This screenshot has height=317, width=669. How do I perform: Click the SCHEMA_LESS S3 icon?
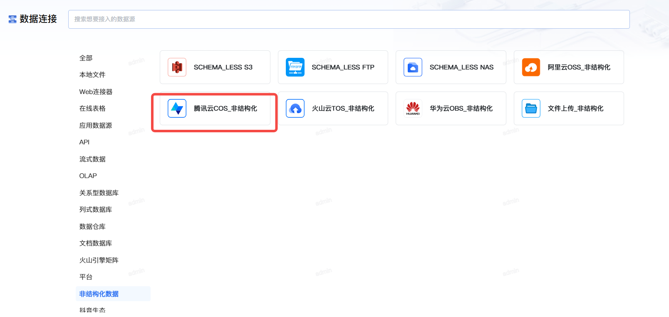coord(177,67)
